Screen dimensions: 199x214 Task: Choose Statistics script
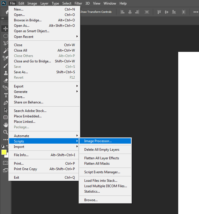click(x=105, y=191)
